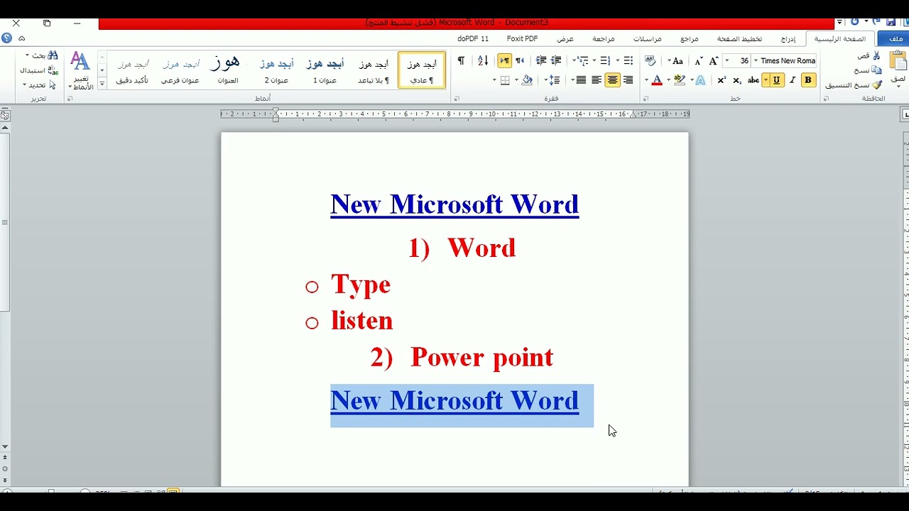Click the Find binoculars icon
The width and height of the screenshot is (909, 511).
pyautogui.click(x=53, y=55)
